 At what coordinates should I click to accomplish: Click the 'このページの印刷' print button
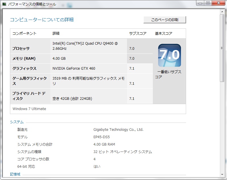[164, 20]
